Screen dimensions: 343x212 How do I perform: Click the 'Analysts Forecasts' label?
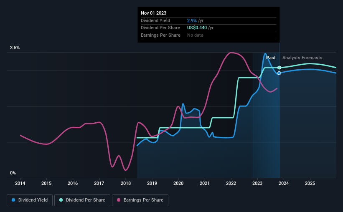(302, 58)
